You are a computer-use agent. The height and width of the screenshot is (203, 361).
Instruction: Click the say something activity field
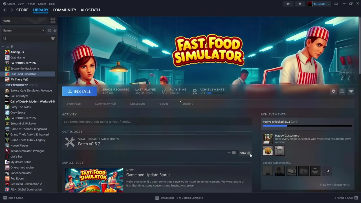[x=157, y=122]
